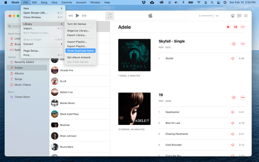Download the Skyfall track with its cloud icon

pos(233,58)
